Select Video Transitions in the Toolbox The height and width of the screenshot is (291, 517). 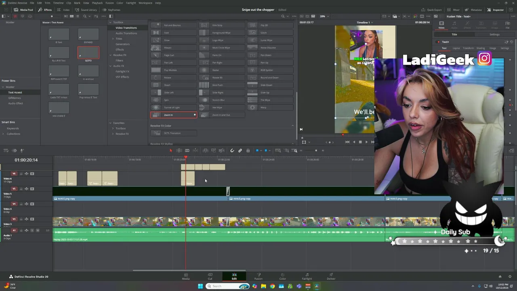126,27
